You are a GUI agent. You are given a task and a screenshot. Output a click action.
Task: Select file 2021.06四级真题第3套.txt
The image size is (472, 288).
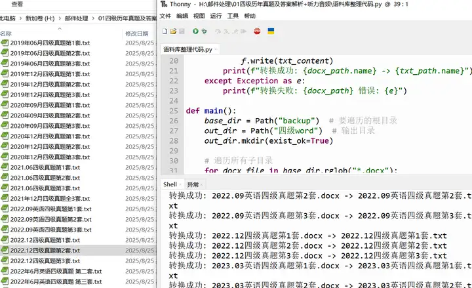click(x=45, y=188)
